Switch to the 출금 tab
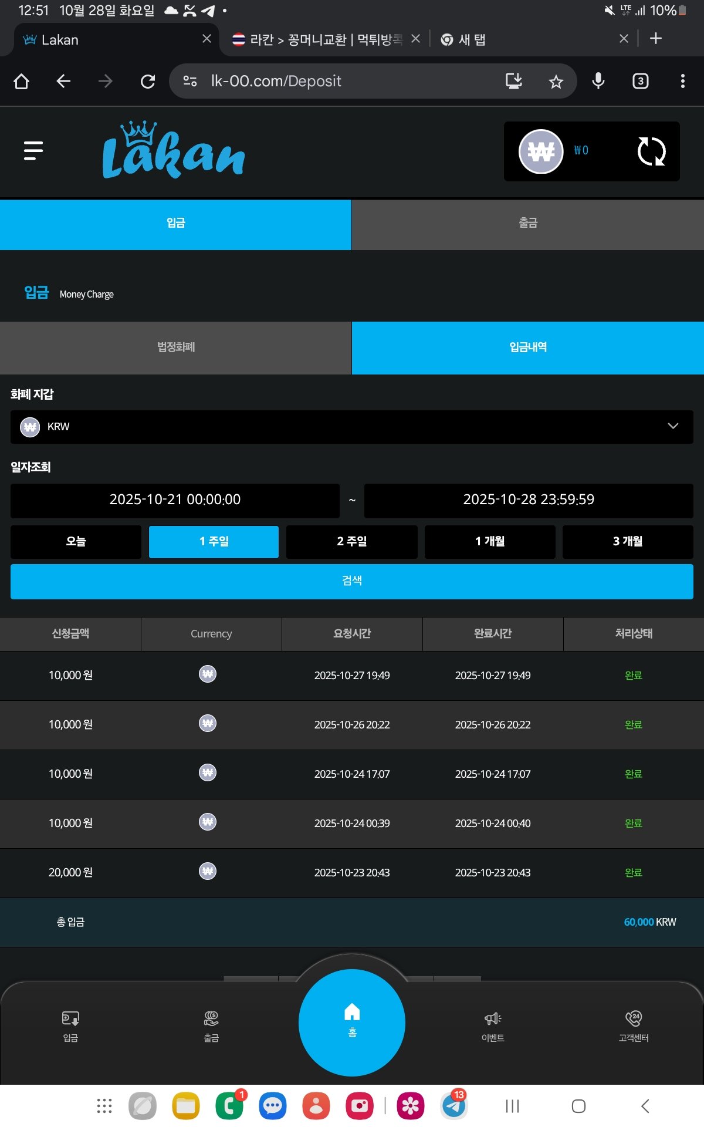This screenshot has height=1127, width=704. pos(528,224)
